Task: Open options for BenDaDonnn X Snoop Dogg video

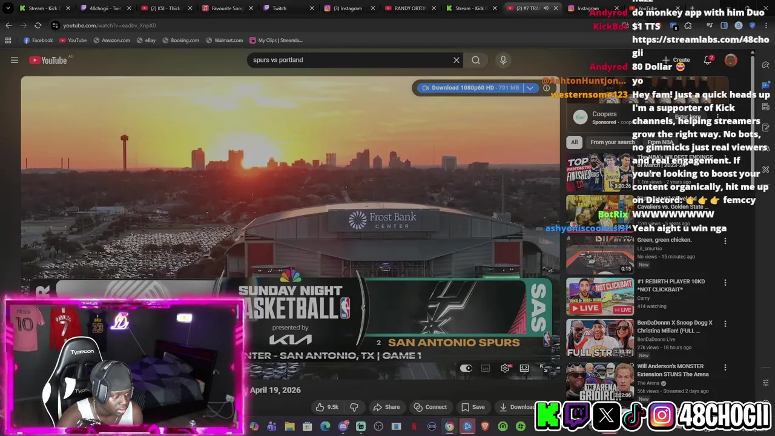Action: tap(725, 324)
